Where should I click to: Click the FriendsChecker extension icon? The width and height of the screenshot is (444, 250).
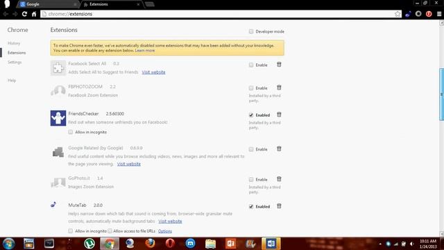click(58, 118)
